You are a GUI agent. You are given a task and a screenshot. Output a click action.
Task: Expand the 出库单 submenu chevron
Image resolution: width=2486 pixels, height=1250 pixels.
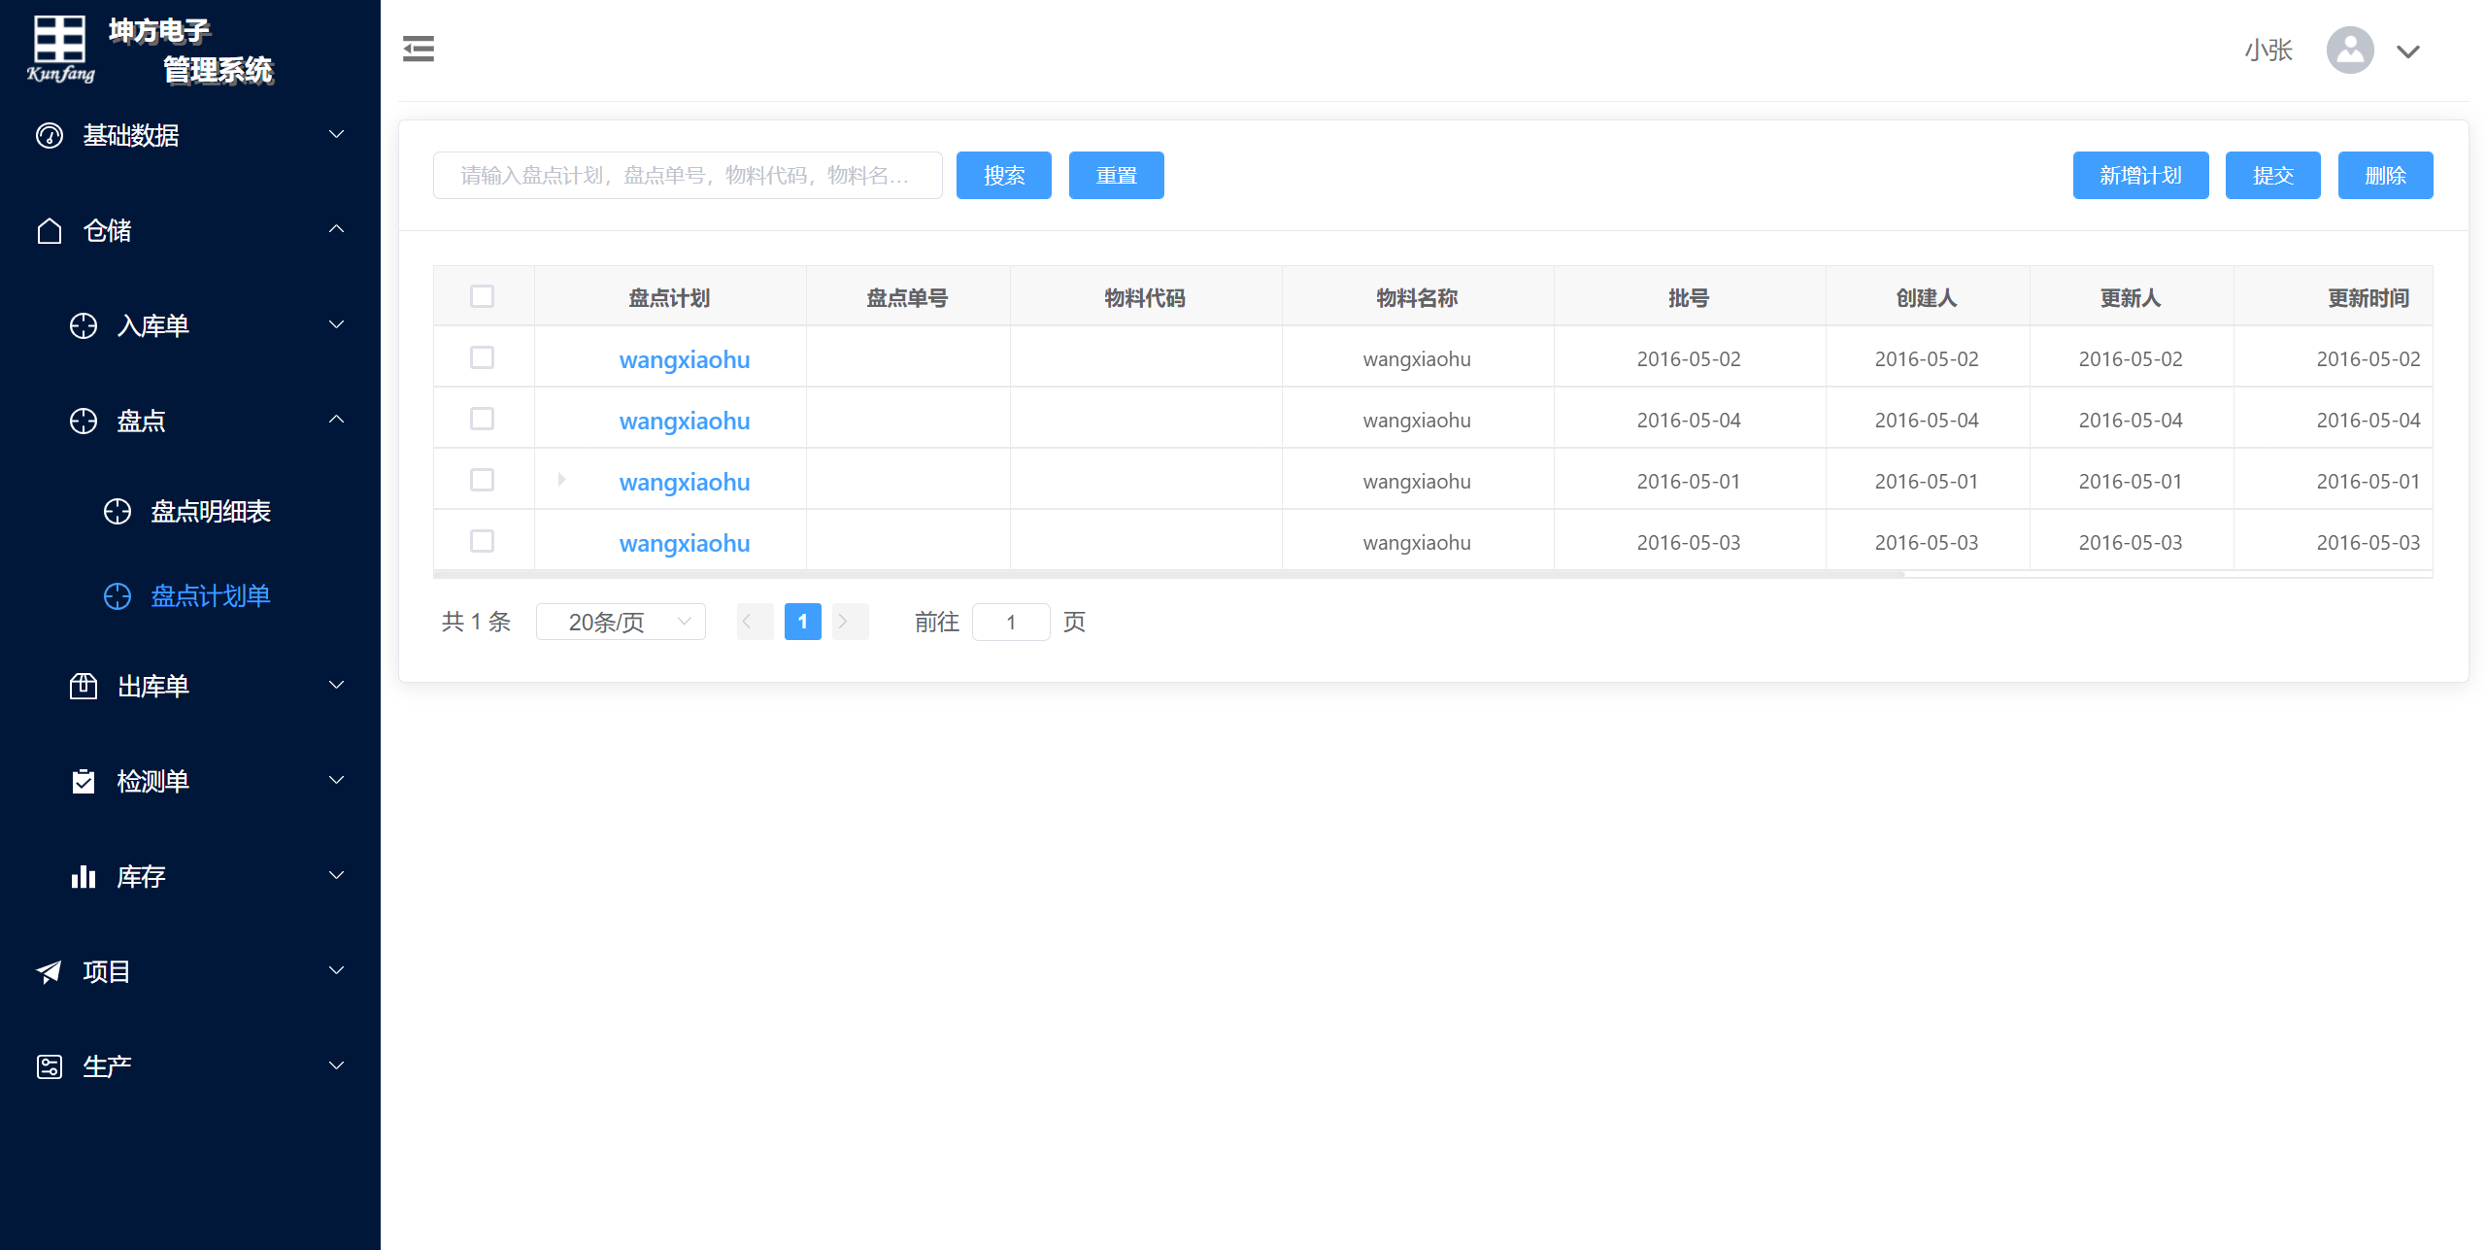point(337,685)
